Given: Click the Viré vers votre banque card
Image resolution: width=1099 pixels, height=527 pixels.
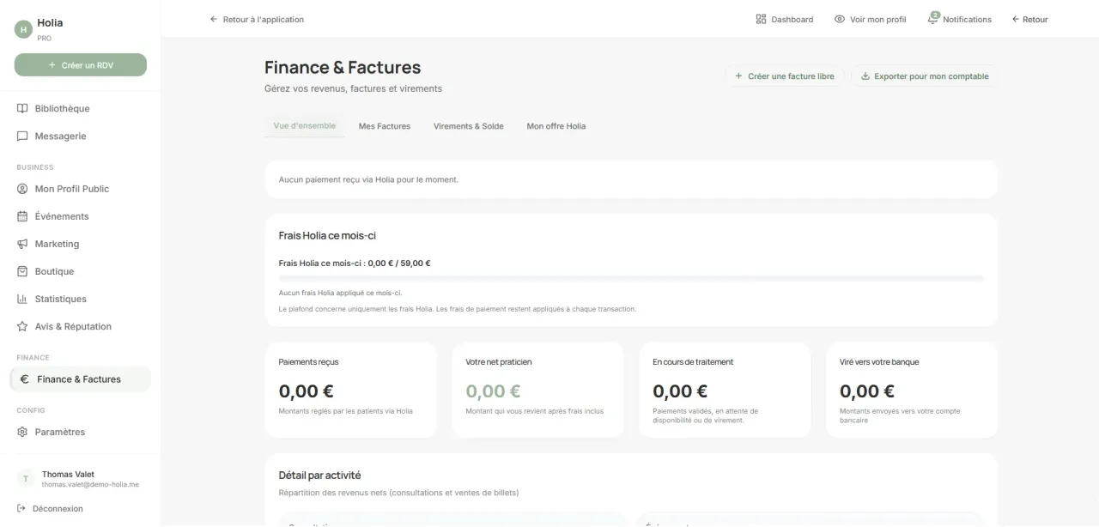Looking at the screenshot, I should tap(912, 390).
